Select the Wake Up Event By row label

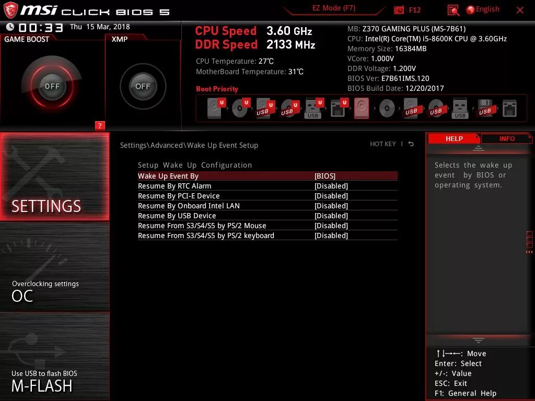pos(168,176)
